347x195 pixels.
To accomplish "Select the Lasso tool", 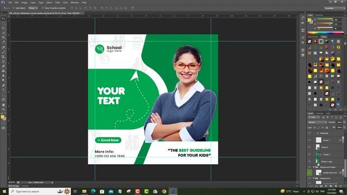I will [3, 28].
